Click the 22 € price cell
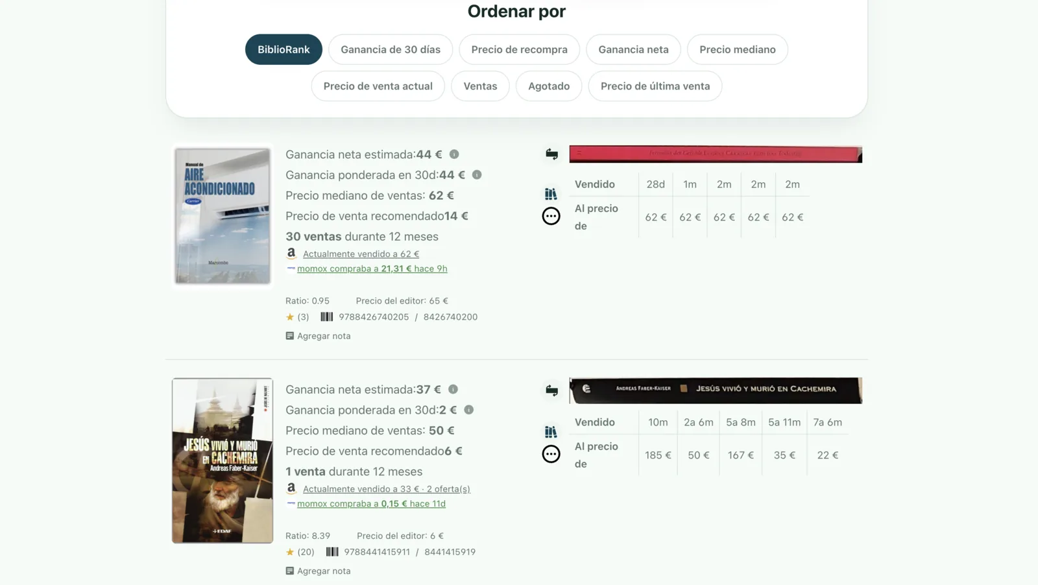 [828, 455]
